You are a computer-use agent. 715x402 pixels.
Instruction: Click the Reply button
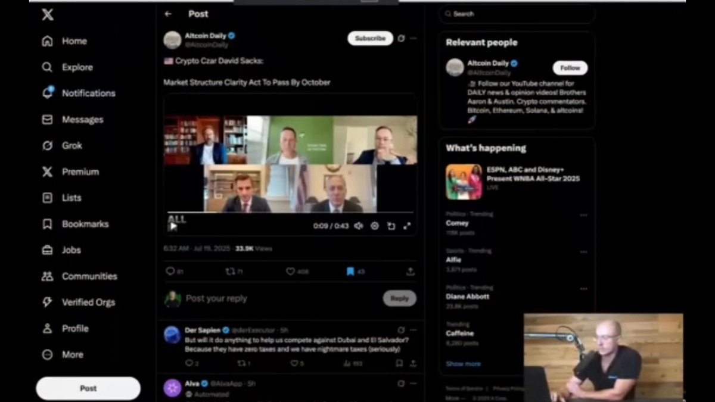[x=399, y=298]
